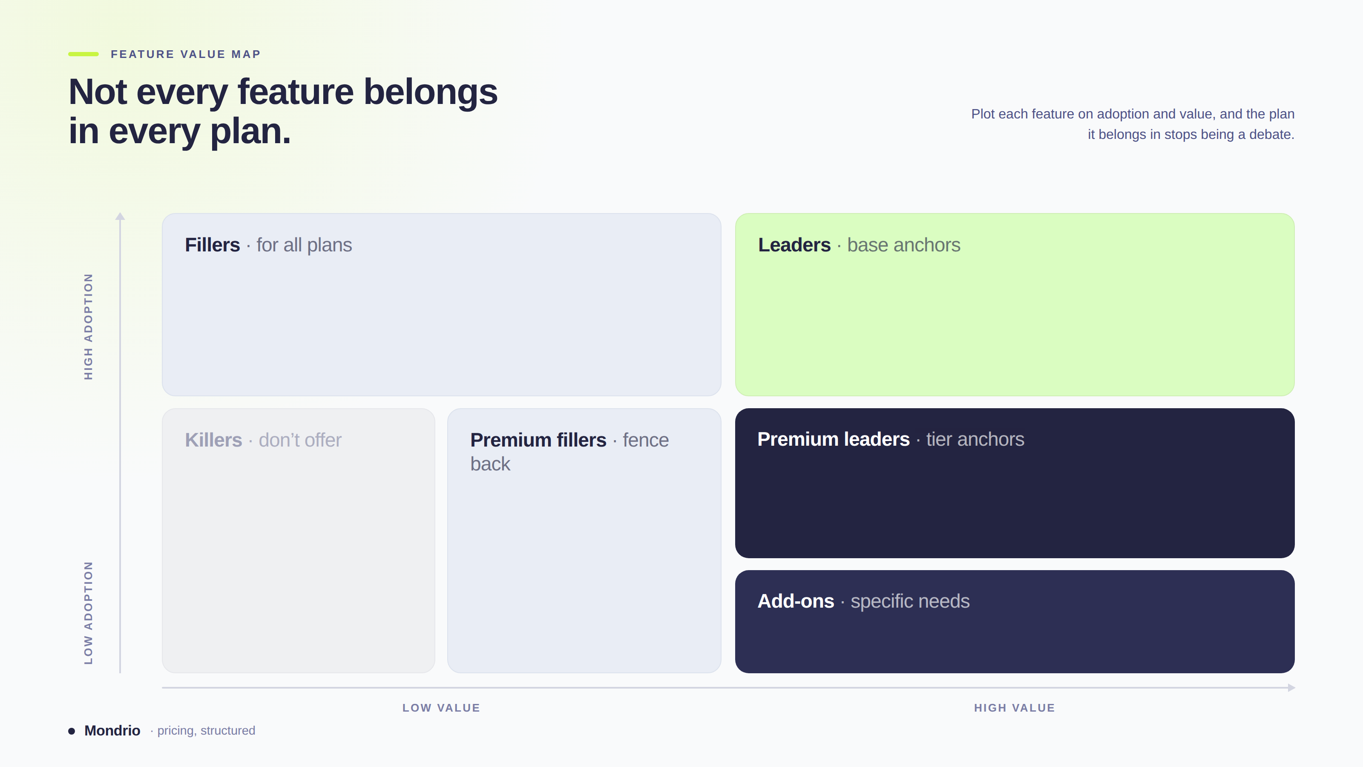This screenshot has width=1363, height=767.
Task: Click the upward arrowhead of the adoption axis
Action: coord(120,216)
